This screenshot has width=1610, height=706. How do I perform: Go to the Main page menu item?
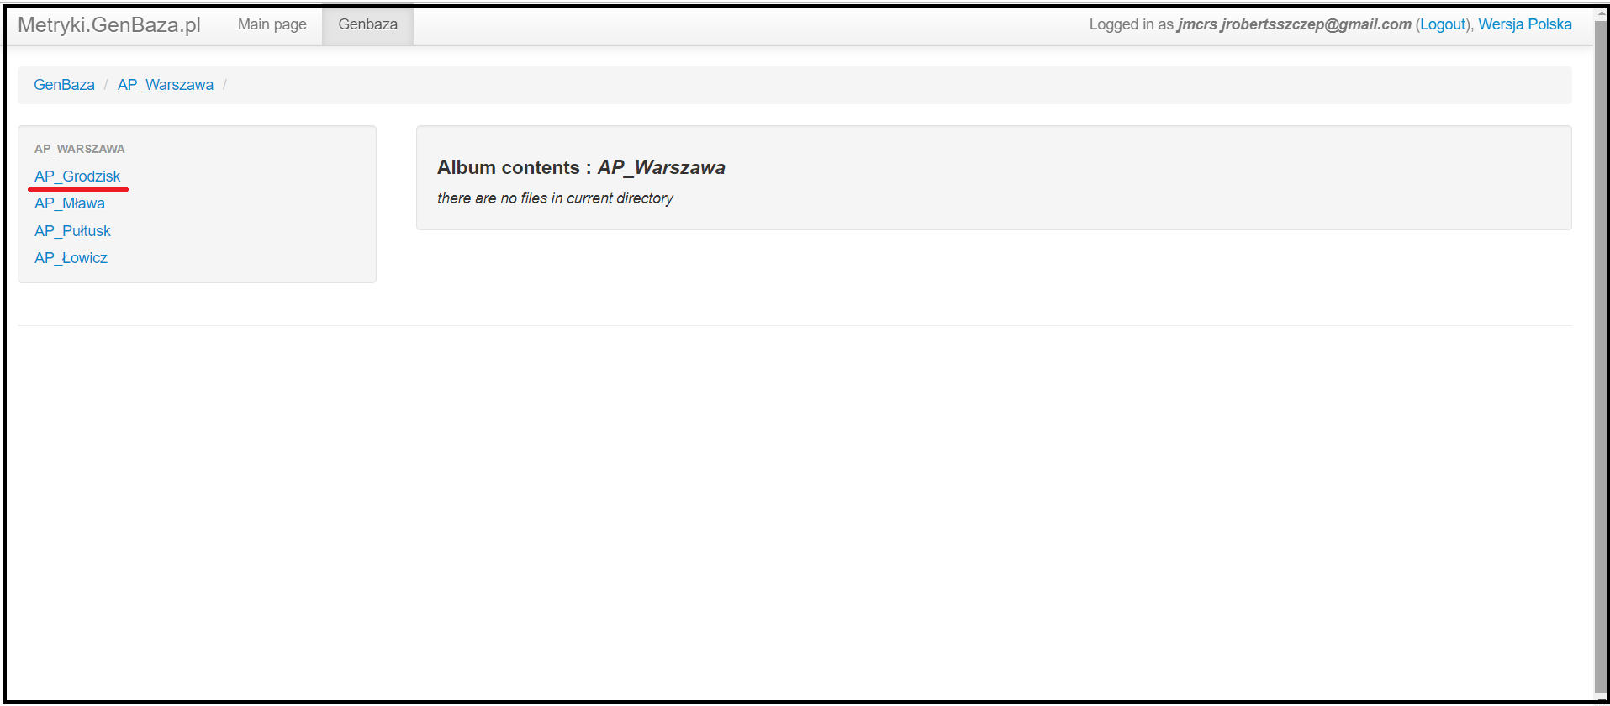click(272, 24)
